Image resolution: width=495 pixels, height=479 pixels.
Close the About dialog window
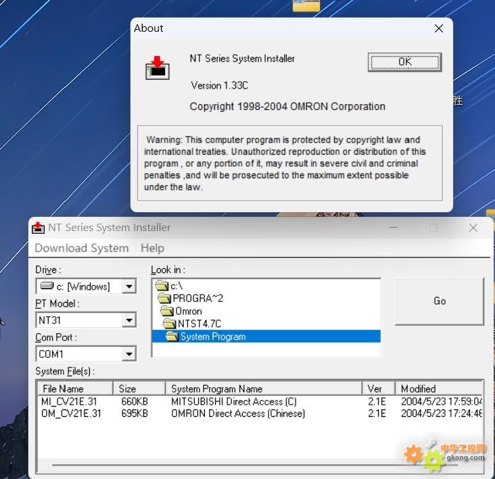tap(439, 28)
